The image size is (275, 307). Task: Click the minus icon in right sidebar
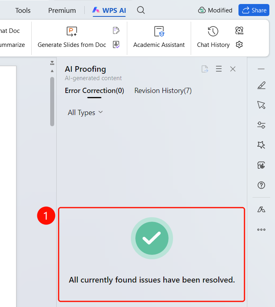click(x=261, y=69)
